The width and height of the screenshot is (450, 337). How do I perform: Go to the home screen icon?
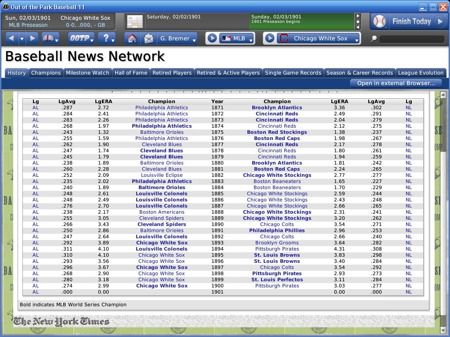pos(132,38)
